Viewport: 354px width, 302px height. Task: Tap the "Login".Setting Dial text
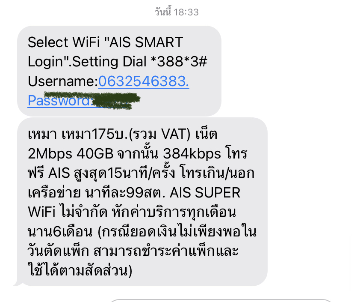[x=87, y=62]
